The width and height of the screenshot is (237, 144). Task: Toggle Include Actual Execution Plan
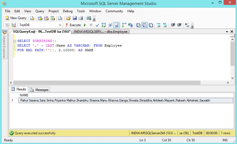pyautogui.click(x=124, y=25)
